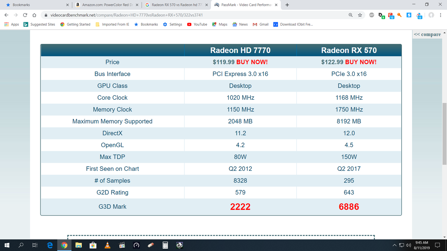Click BUY NOW for Radeon RX 570
Viewport: 447px width, 251px height.
coord(361,62)
